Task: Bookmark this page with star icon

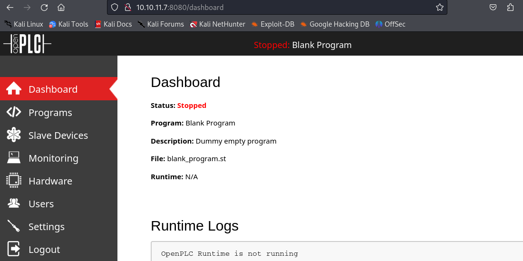Action: (440, 7)
